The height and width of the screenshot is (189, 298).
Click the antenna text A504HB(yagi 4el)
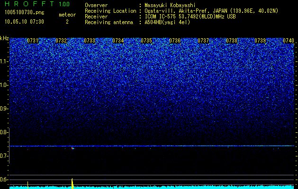[167, 22]
